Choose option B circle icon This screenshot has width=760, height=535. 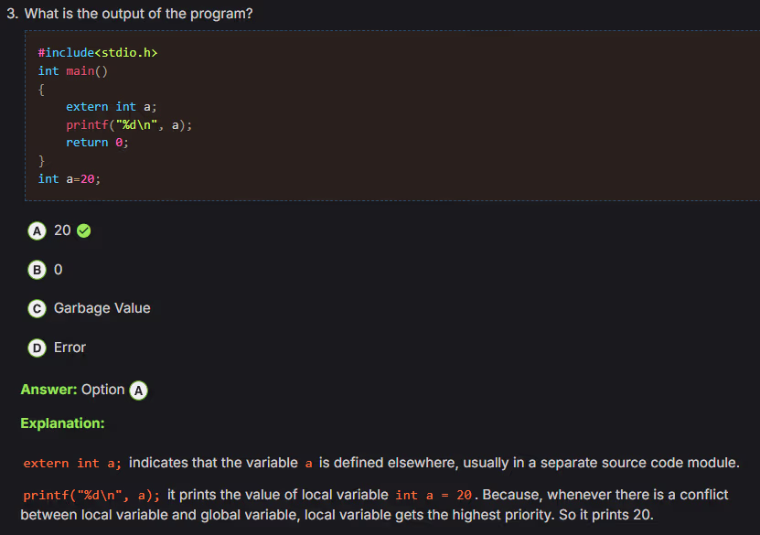[37, 270]
